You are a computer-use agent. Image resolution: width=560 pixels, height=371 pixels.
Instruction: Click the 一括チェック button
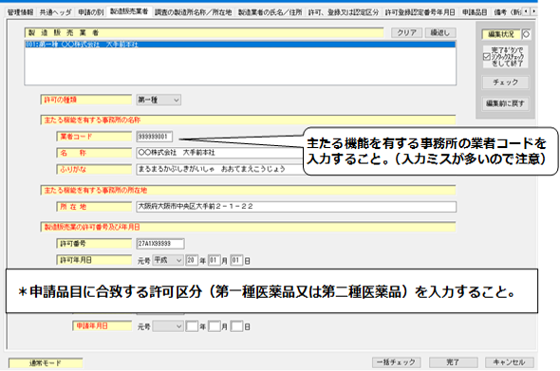tap(396, 362)
